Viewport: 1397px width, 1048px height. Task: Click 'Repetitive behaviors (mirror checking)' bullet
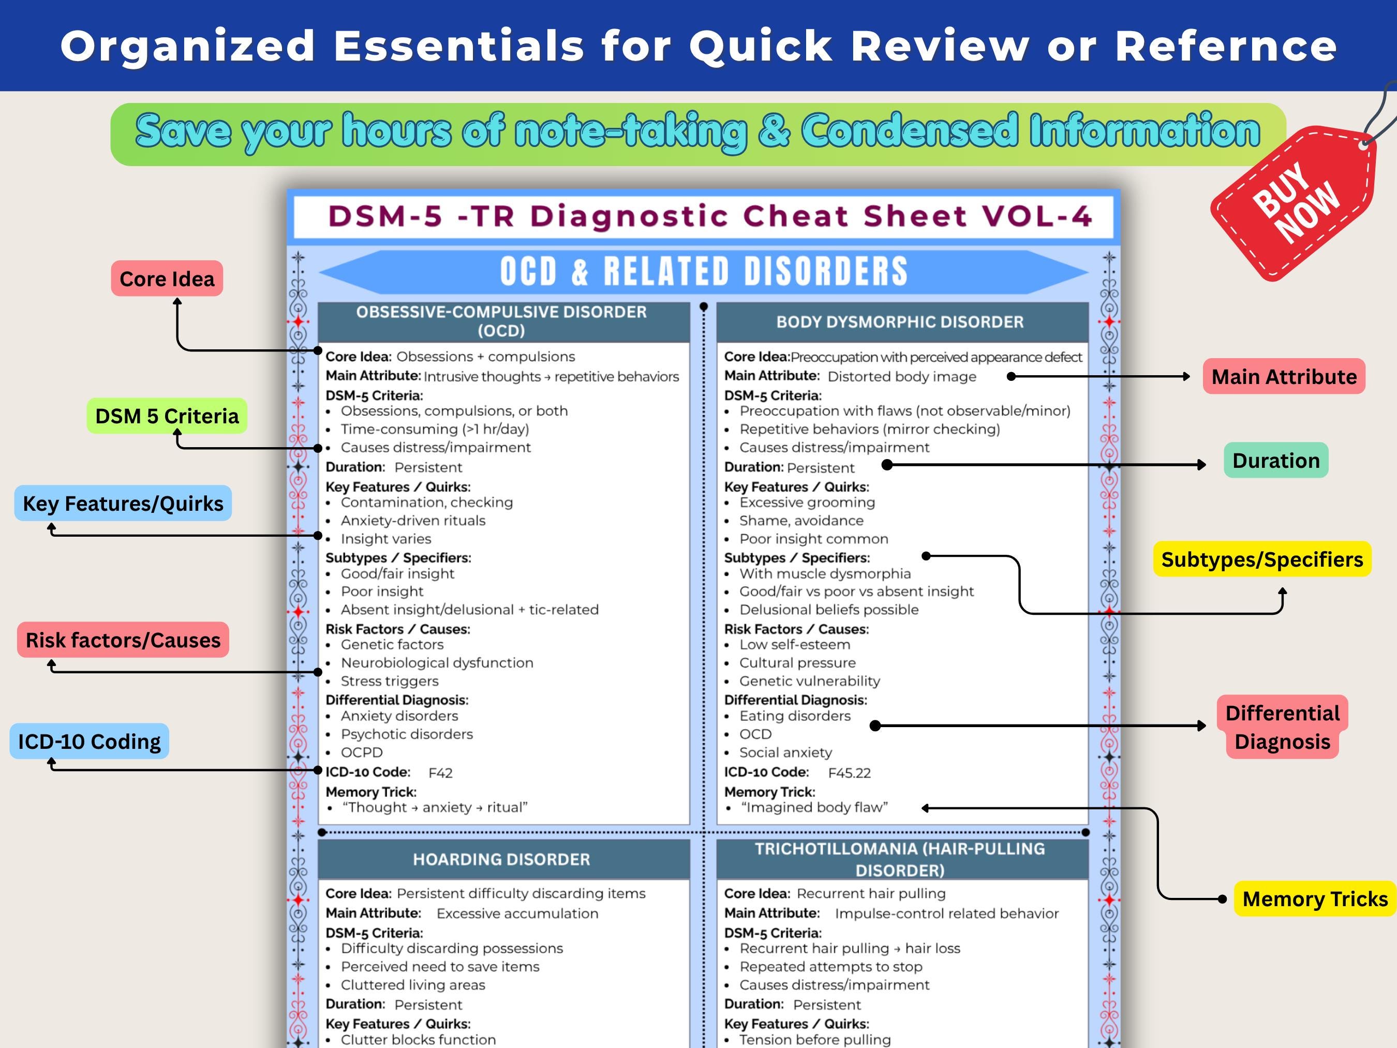(870, 429)
